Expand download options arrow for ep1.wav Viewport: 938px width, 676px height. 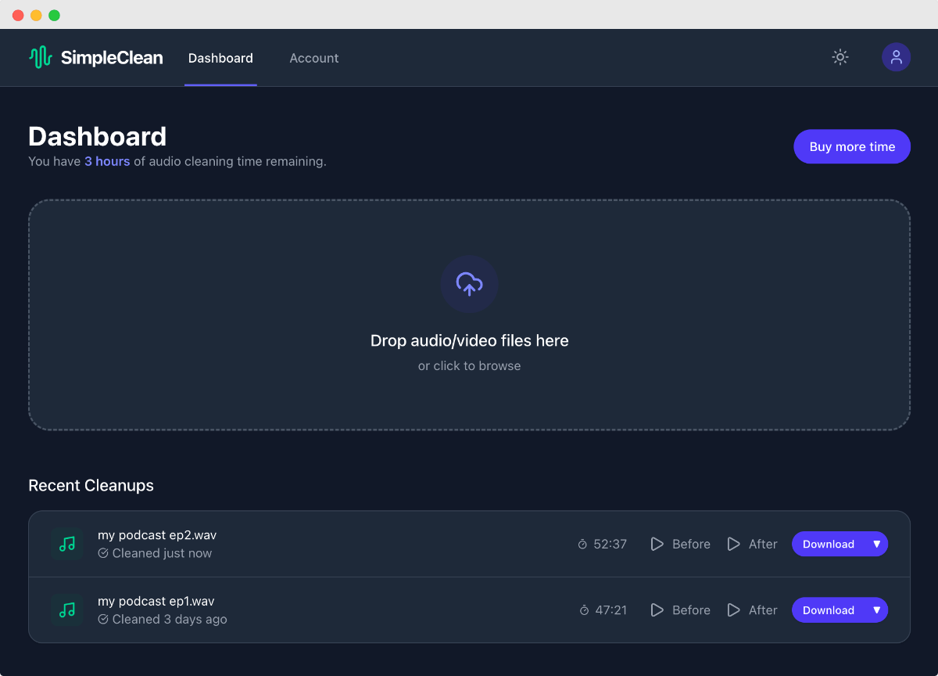coord(876,609)
